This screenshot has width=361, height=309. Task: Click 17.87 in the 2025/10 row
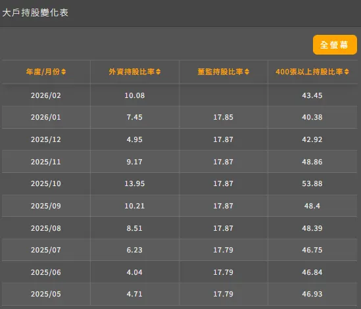point(223,183)
